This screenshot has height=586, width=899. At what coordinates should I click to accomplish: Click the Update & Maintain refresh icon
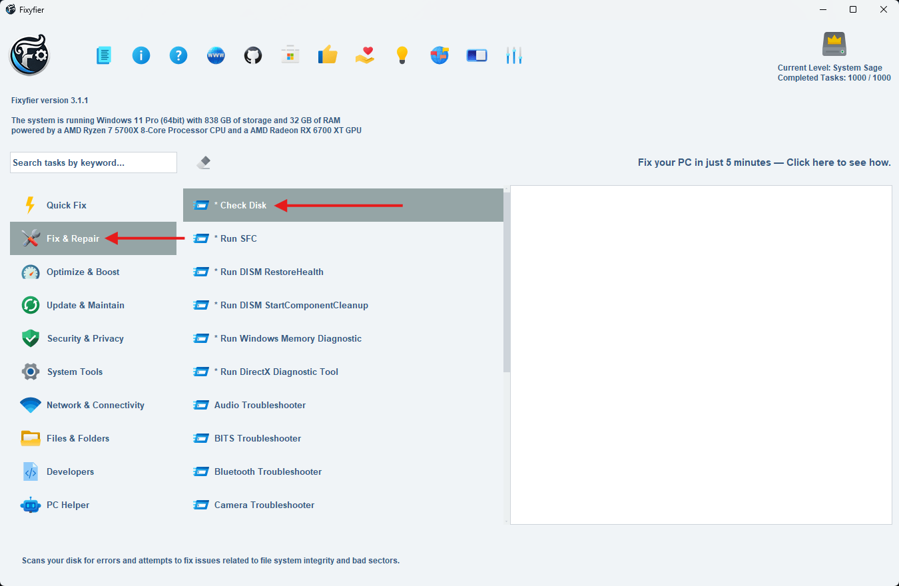click(31, 305)
